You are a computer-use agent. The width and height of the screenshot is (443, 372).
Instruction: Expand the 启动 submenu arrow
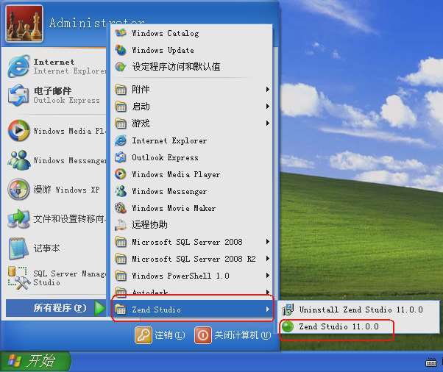[268, 107]
